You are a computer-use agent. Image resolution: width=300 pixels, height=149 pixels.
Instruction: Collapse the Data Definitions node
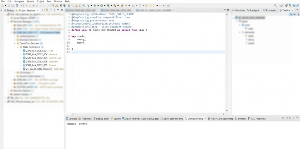pos(18,47)
